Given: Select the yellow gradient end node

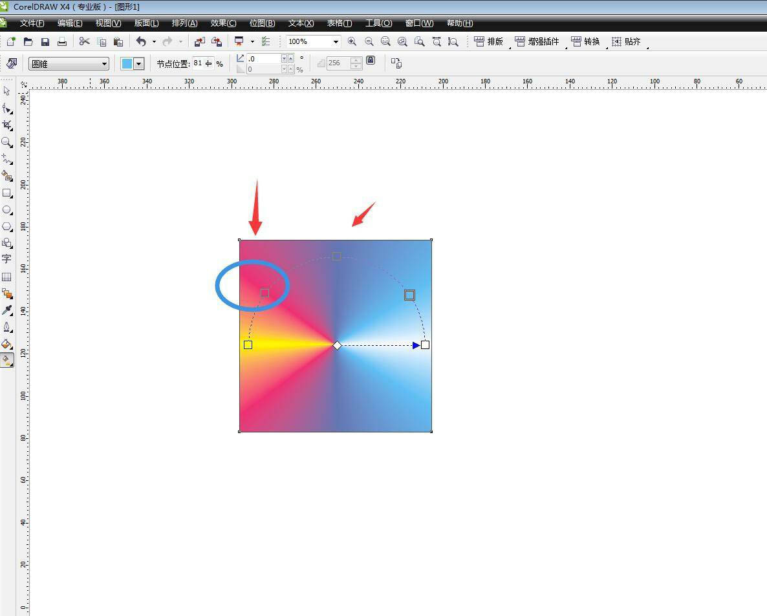Looking at the screenshot, I should 248,345.
